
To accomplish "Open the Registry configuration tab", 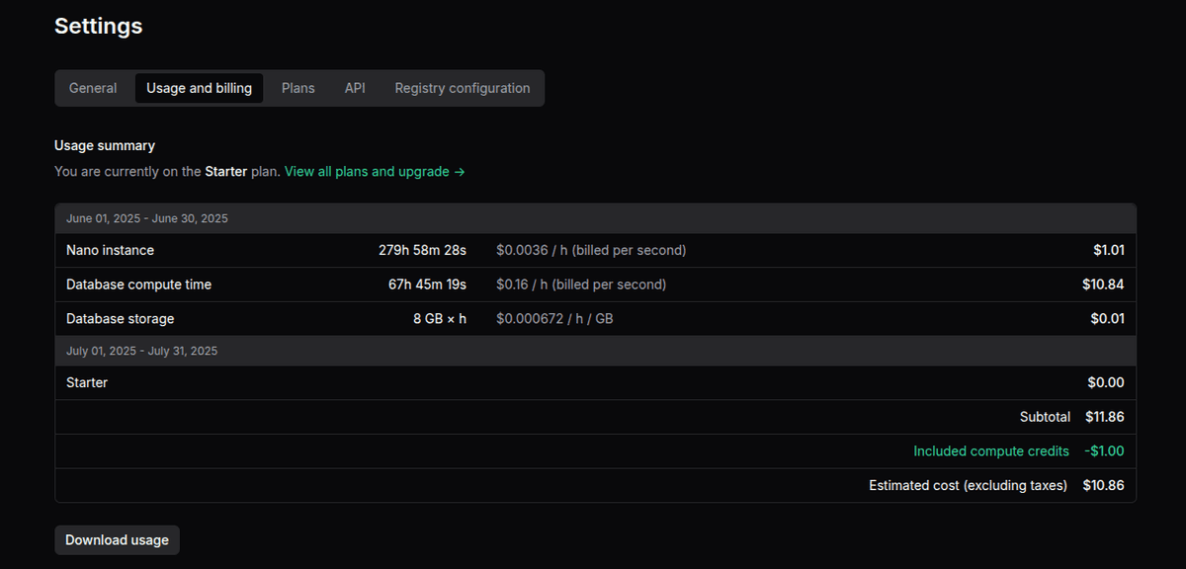I will pyautogui.click(x=463, y=88).
